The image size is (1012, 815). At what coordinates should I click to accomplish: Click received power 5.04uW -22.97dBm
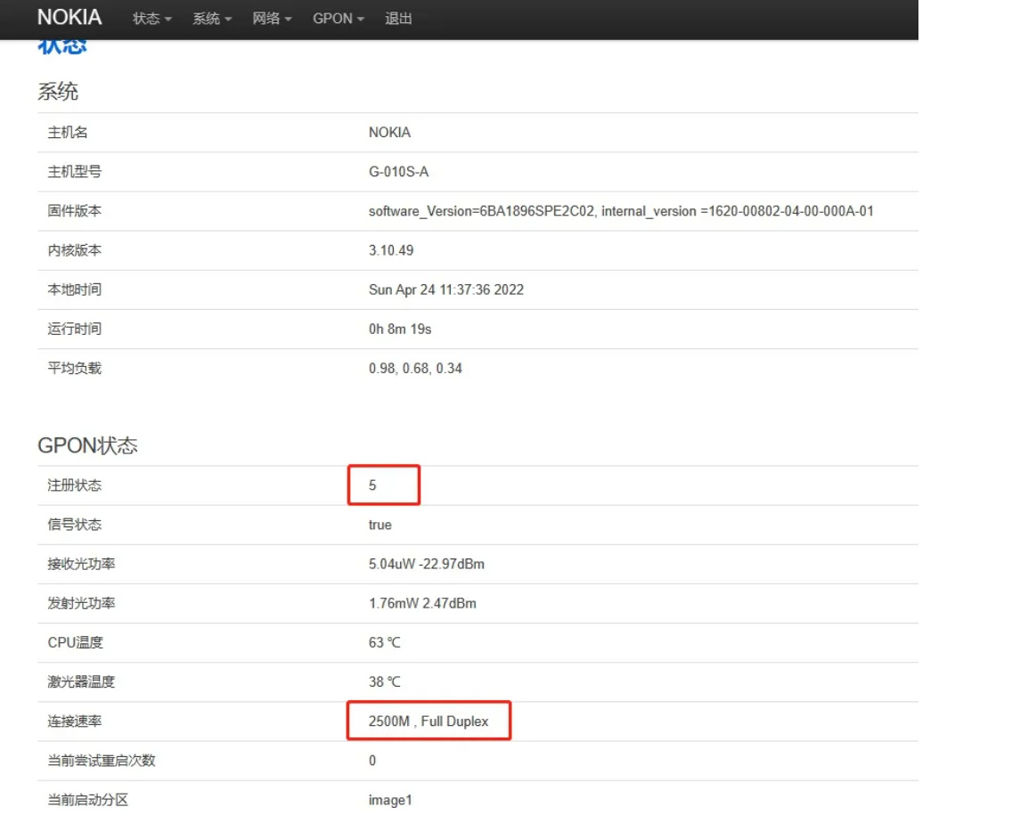(426, 564)
